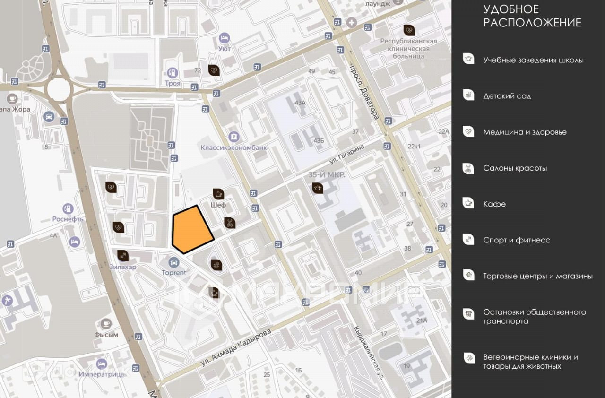
Task: Click the Toprent car marker
Action: 174,262
